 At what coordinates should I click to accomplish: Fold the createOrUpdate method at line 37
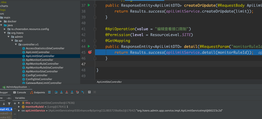point(95,5)
